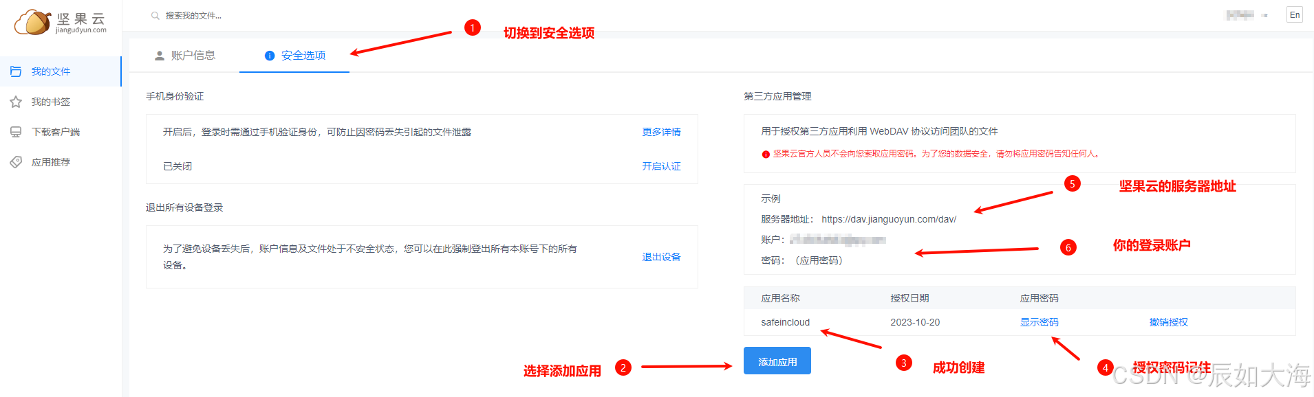1314x397 pixels.
Task: Click the red warning icon in third-party notice
Action: (766, 155)
